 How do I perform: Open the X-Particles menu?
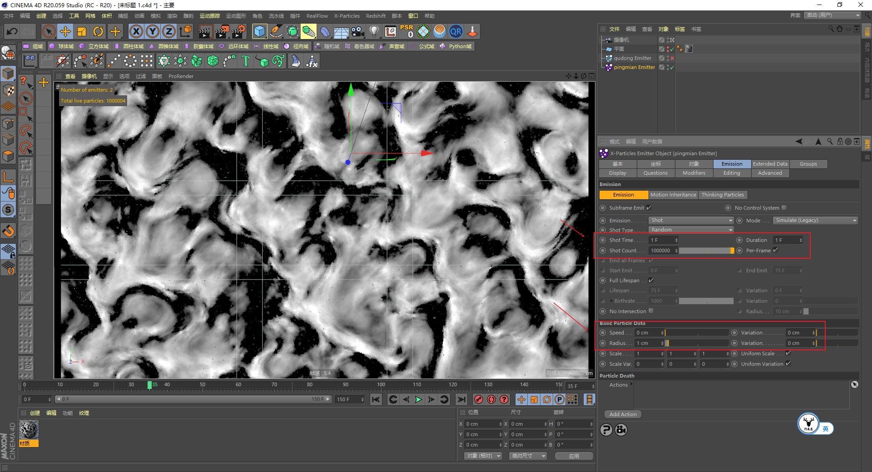[x=347, y=16]
